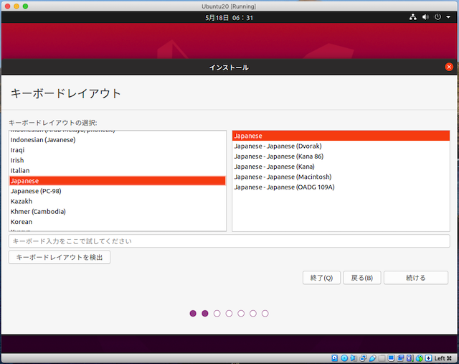
Task: Click the VirtualBox recording status icon
Action: 400,358
